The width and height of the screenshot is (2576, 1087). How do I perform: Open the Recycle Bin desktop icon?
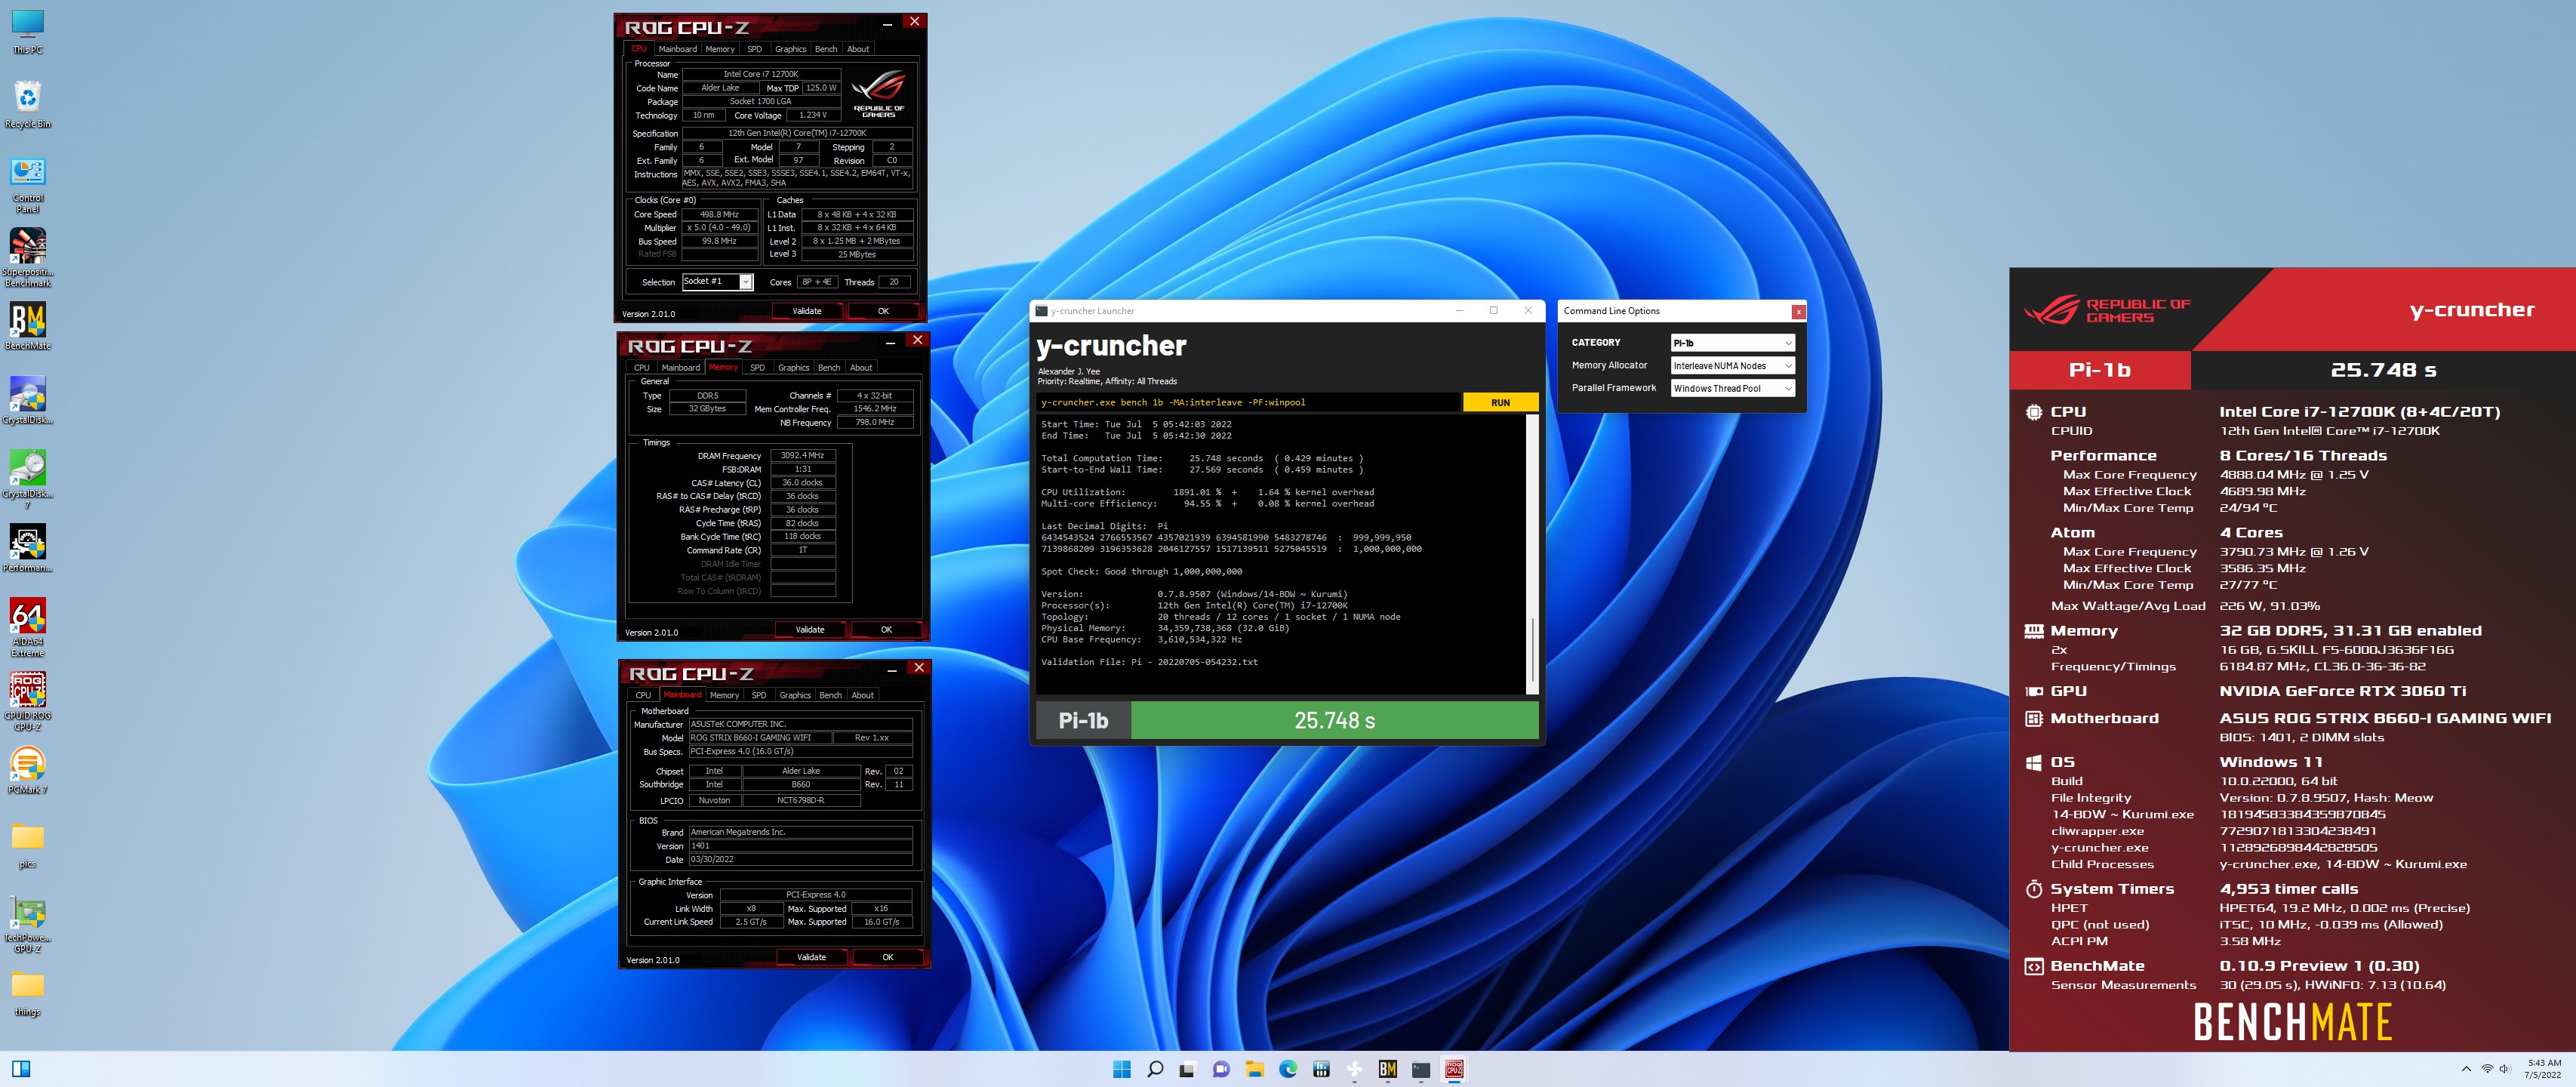[x=27, y=105]
